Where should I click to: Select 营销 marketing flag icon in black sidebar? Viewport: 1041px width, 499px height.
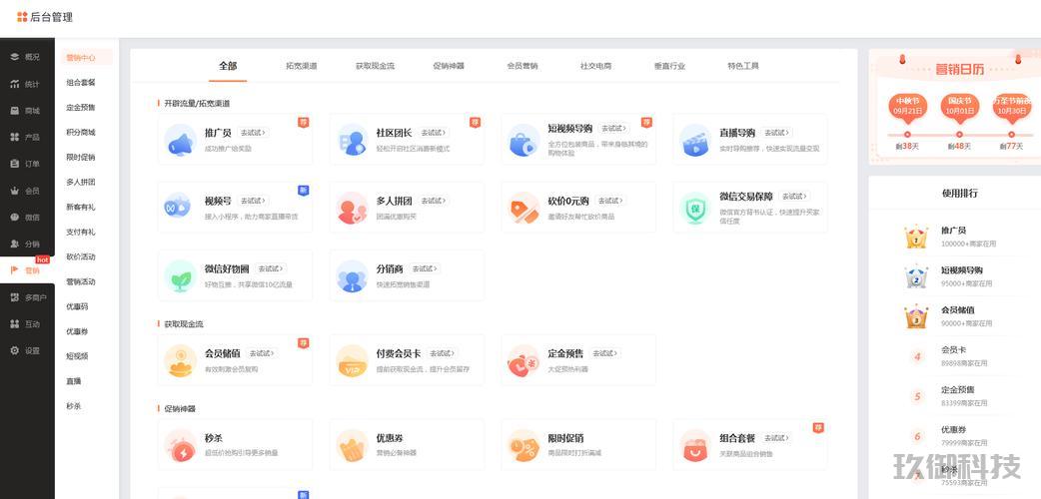point(15,270)
